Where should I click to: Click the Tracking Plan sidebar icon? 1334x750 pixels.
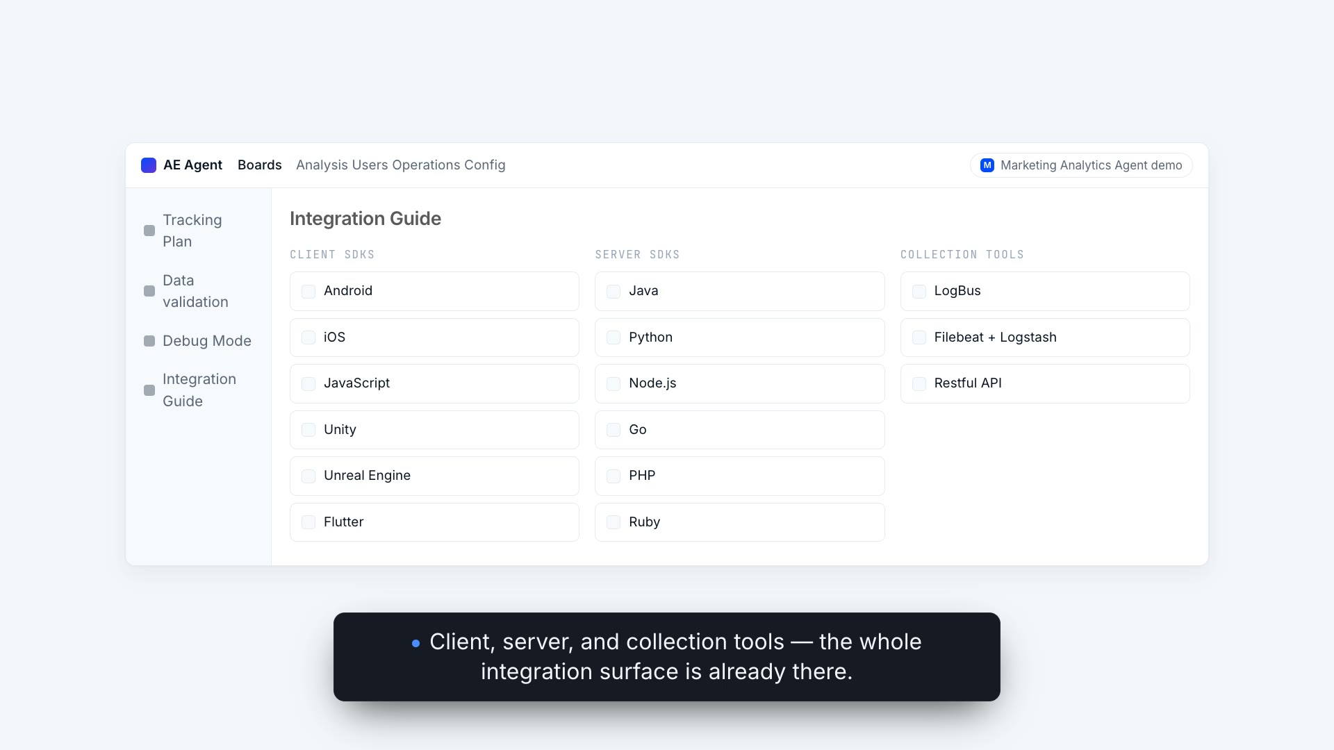pyautogui.click(x=149, y=231)
